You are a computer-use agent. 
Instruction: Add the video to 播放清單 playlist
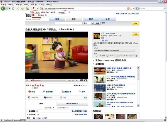(x=66, y=92)
